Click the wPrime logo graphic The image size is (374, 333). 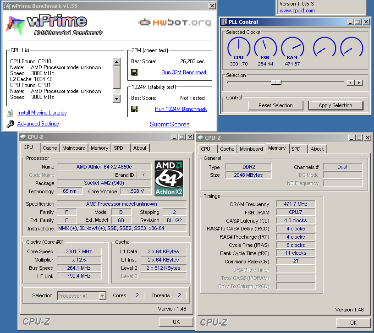pos(54,25)
